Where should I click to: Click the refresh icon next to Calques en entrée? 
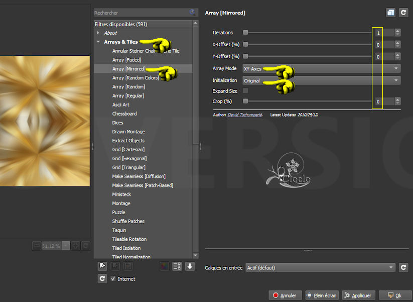(403, 268)
